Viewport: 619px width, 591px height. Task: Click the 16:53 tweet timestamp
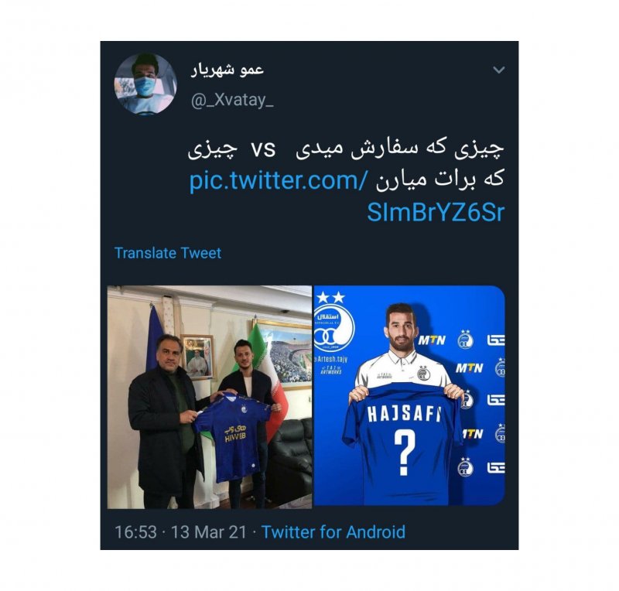pos(135,531)
